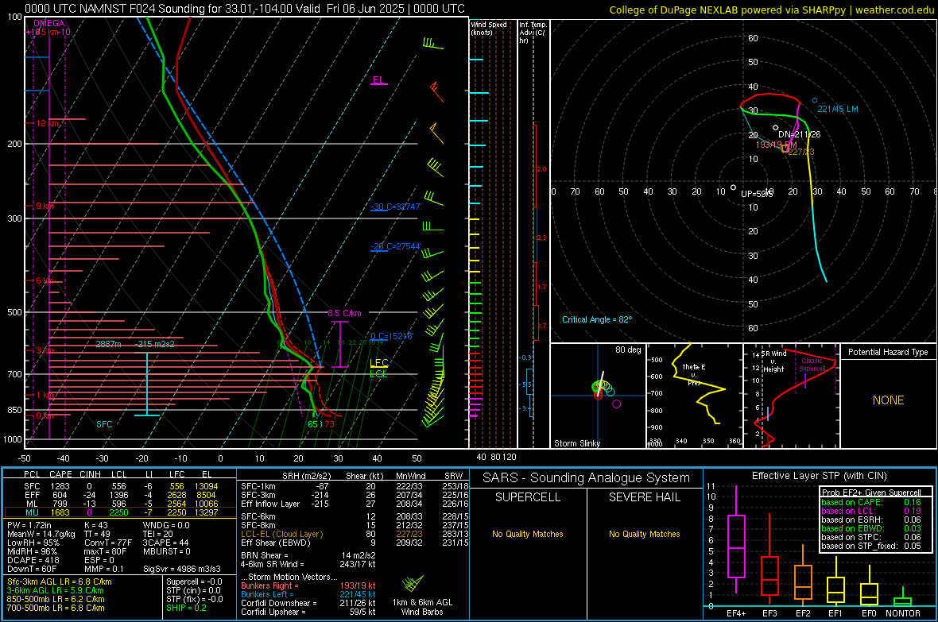This screenshot has height=622, width=938.
Task: Click the Sfc-3km AGL LR = 6.8 C/km text
Action: [60, 581]
